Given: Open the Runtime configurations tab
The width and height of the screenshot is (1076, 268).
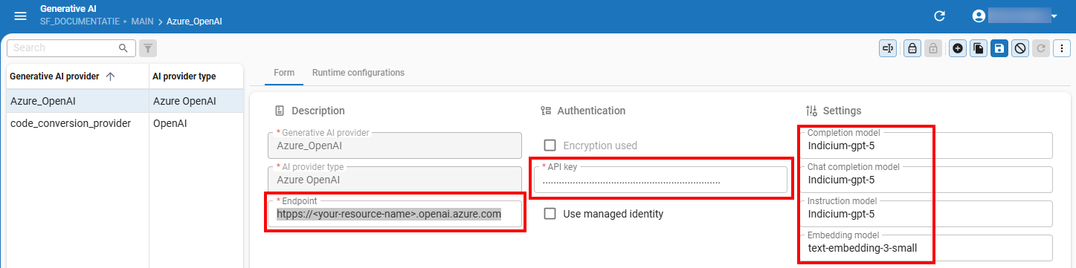Looking at the screenshot, I should [358, 73].
